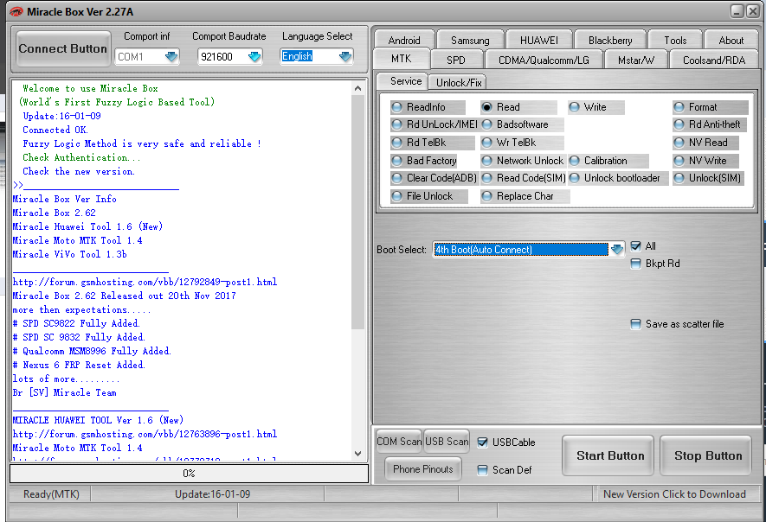Click the COM Scan button

coord(399,442)
